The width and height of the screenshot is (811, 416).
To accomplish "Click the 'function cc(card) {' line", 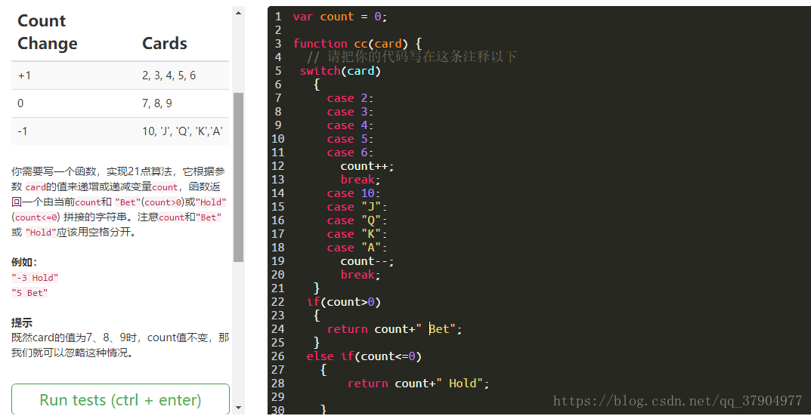I will click(x=358, y=43).
